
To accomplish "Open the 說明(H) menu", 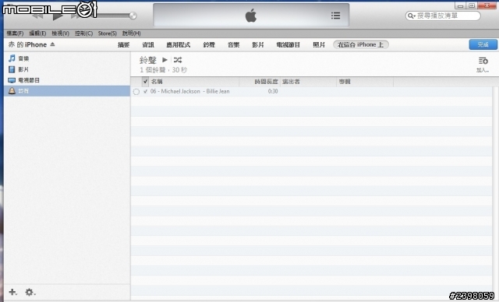I will coord(132,33).
